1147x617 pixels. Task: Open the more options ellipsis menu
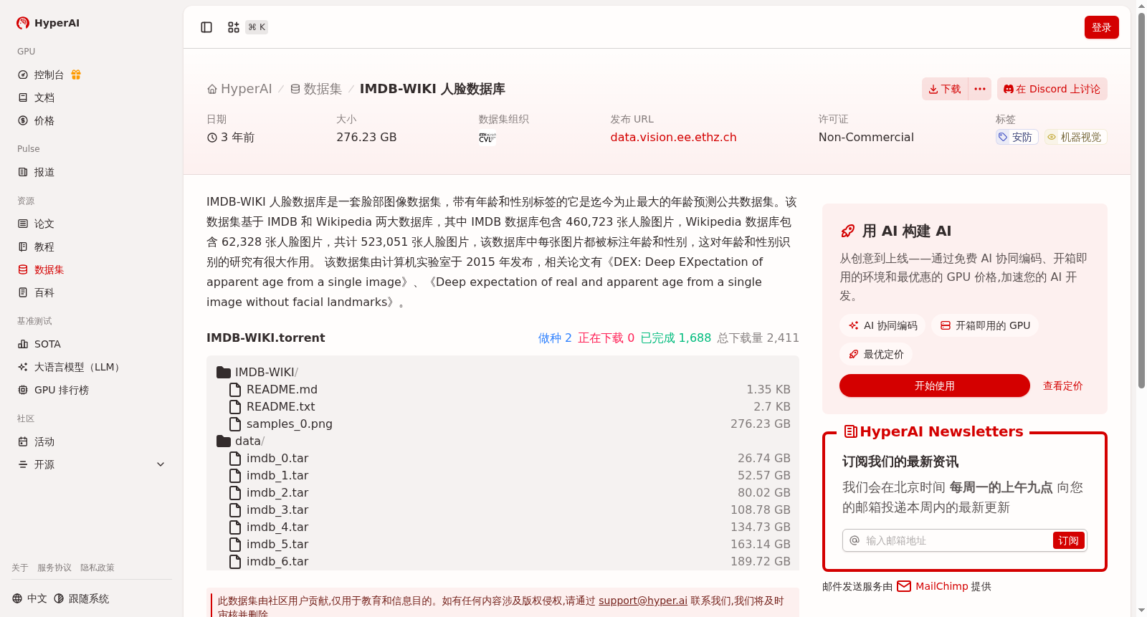980,89
